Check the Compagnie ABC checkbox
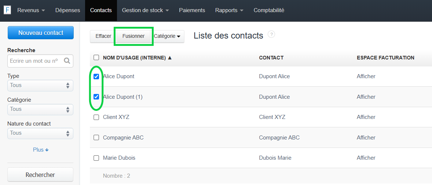This screenshot has height=185, width=432. [x=96, y=137]
